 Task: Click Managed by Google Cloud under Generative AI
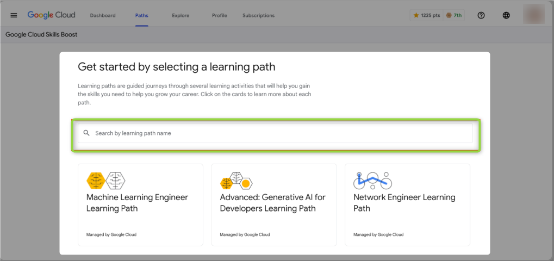(x=245, y=234)
